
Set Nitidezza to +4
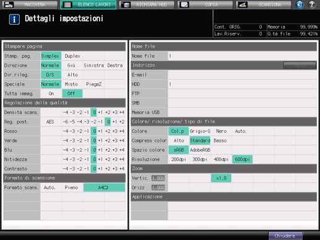pyautogui.click(x=122, y=159)
